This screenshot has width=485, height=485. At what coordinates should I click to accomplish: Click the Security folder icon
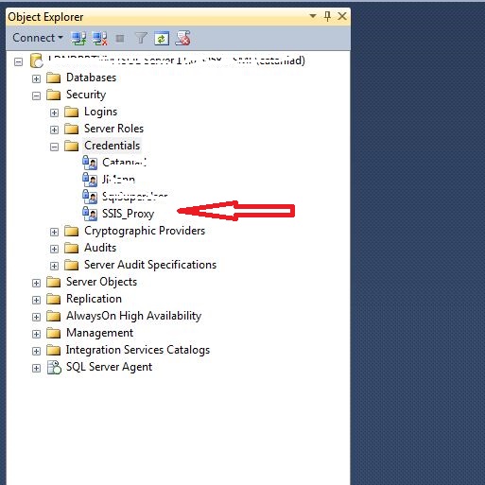coord(53,95)
